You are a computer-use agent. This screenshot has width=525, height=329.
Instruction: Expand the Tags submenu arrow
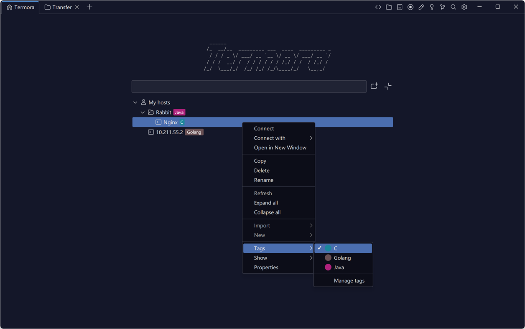(311, 248)
